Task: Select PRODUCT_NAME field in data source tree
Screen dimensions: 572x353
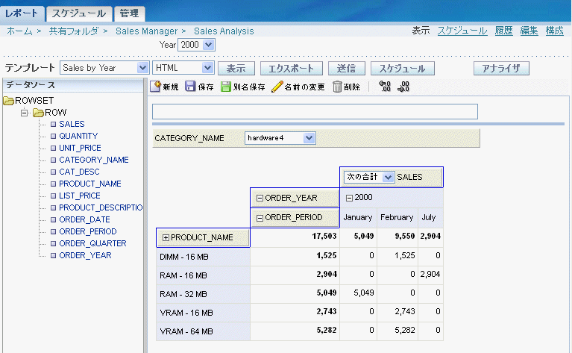Action: [89, 184]
